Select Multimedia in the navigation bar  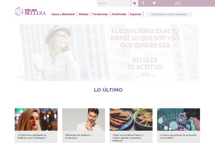point(119,14)
